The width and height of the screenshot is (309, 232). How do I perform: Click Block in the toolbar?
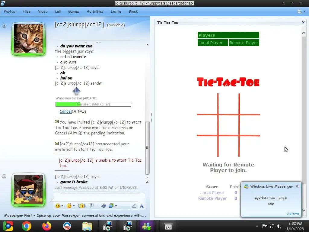point(133,11)
